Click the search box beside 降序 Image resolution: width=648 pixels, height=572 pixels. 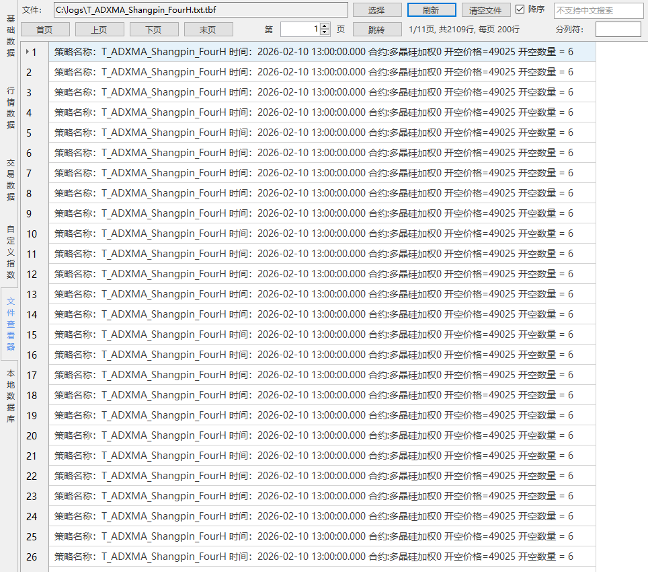click(598, 10)
